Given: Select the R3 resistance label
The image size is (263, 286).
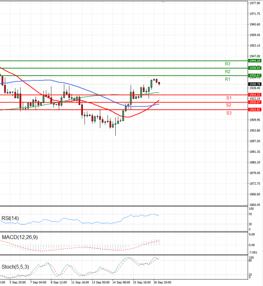Looking at the screenshot, I should tap(227, 64).
